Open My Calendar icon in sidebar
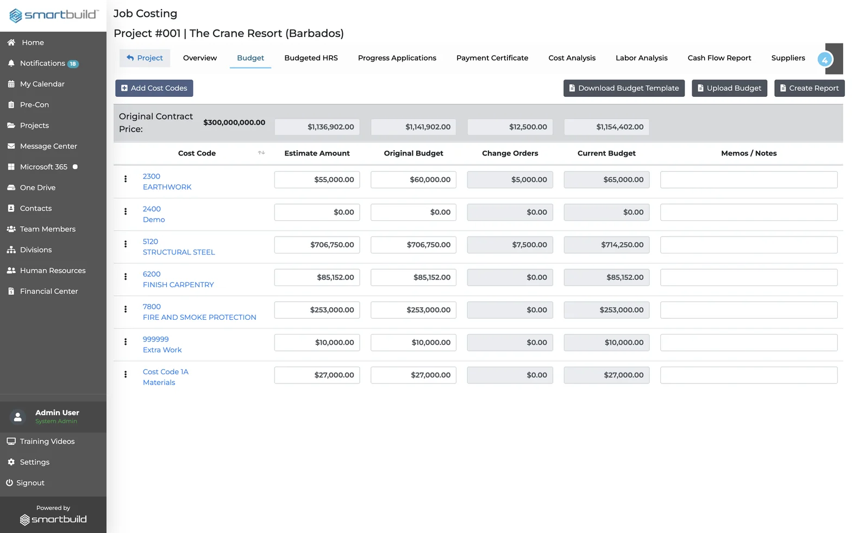Screen dimensions: 852x533 tap(11, 84)
